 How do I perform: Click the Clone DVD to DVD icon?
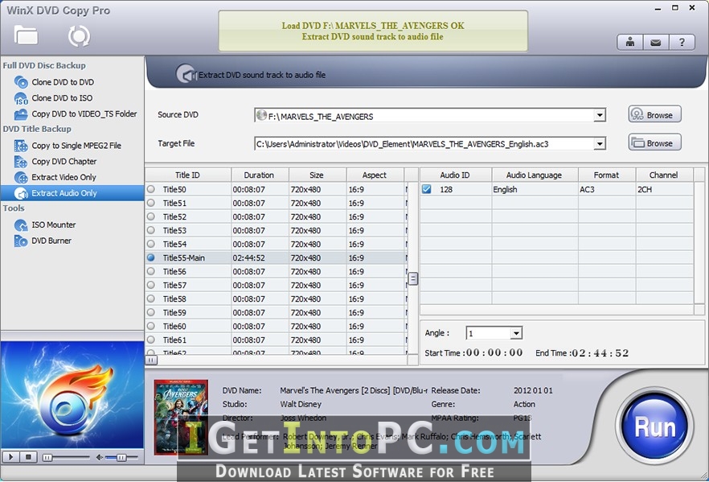click(21, 82)
